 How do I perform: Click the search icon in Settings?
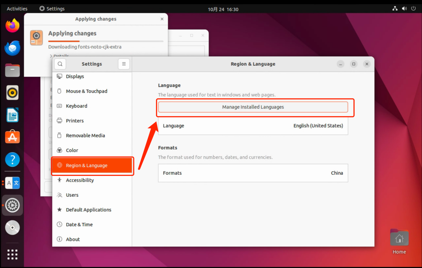(x=60, y=64)
